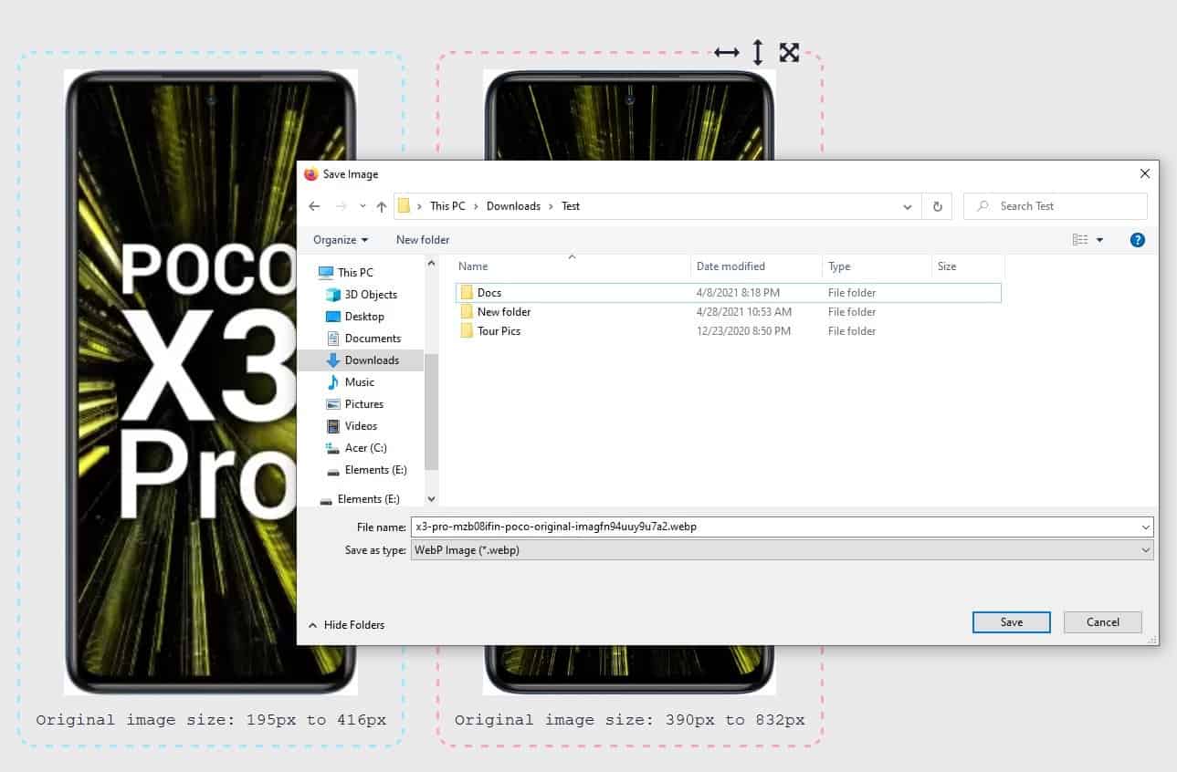Change the view layout icon
The width and height of the screenshot is (1177, 772).
(1080, 240)
